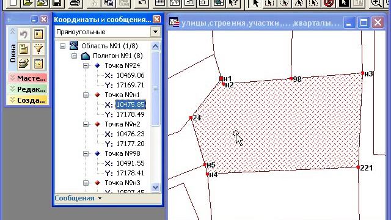Viewport: 391px width, 220px height.
Task: Collapse the Точка №98 node
Action: [86, 153]
